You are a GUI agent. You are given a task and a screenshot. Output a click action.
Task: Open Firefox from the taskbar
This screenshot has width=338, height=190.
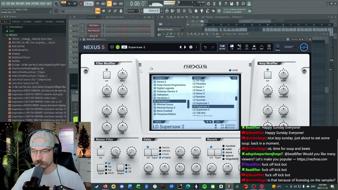[105, 187]
